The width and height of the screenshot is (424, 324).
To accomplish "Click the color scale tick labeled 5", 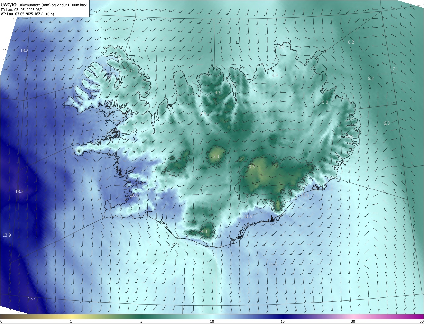I will 141,321.
